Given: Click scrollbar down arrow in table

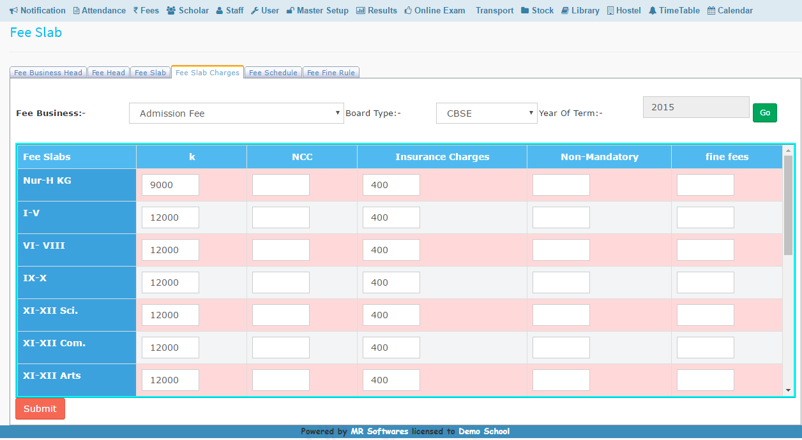Looking at the screenshot, I should (788, 390).
